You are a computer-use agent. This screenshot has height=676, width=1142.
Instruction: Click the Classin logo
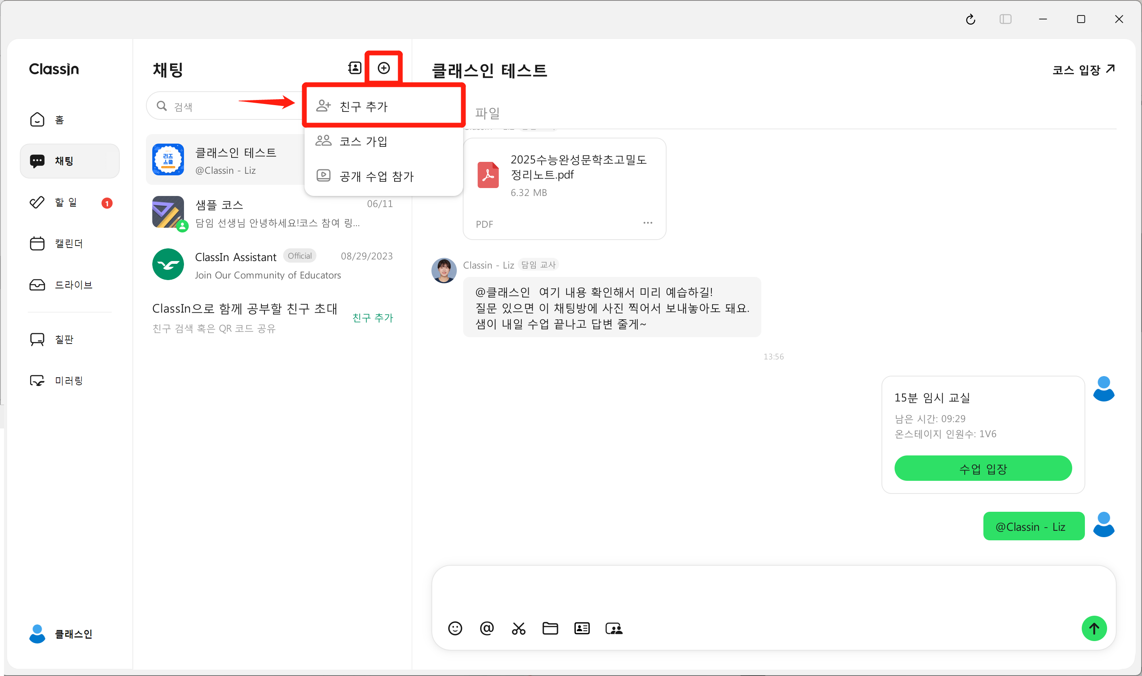click(54, 69)
